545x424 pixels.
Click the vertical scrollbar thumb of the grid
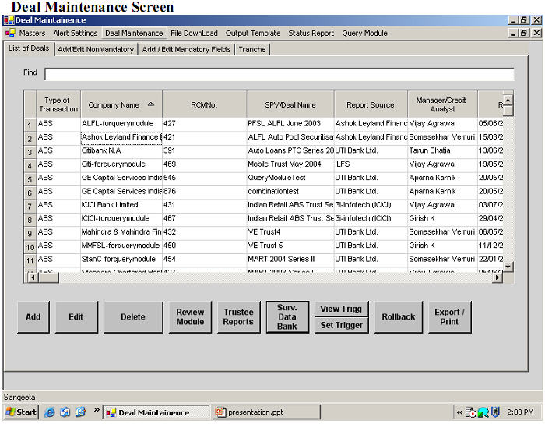(x=508, y=111)
